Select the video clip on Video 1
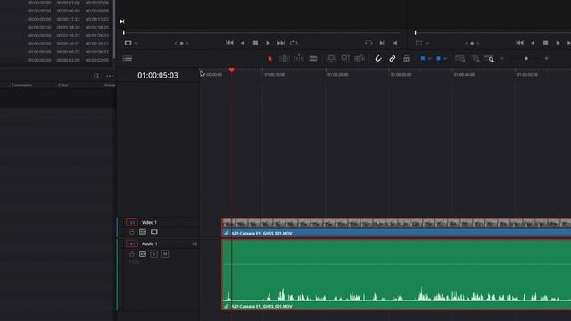 pyautogui.click(x=396, y=227)
